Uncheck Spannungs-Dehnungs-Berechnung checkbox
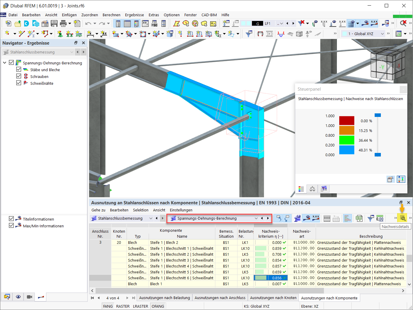Viewport: 413px width, 310px height. [x=12, y=63]
